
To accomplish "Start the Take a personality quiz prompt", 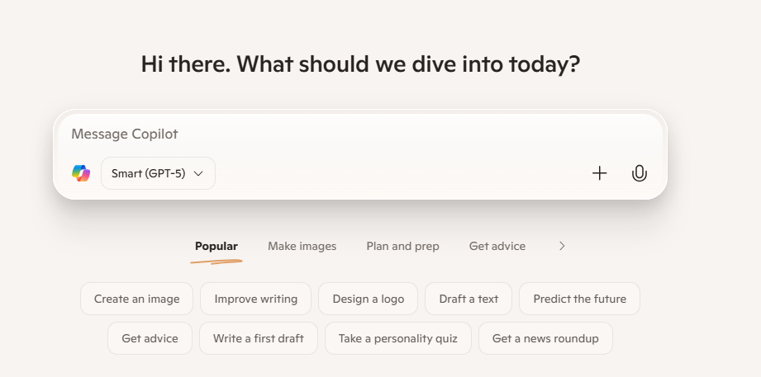I will click(x=397, y=338).
